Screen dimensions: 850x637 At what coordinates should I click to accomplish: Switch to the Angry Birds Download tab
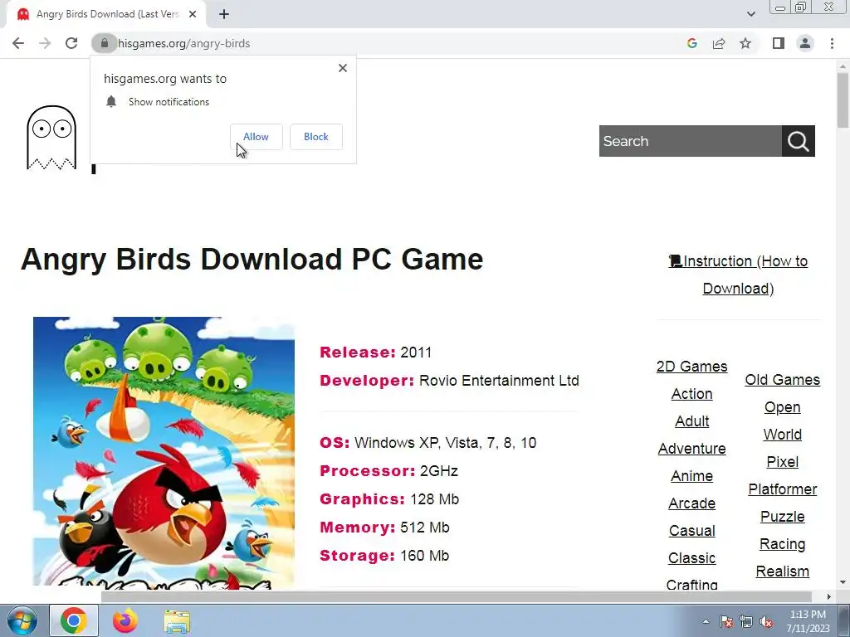(107, 14)
